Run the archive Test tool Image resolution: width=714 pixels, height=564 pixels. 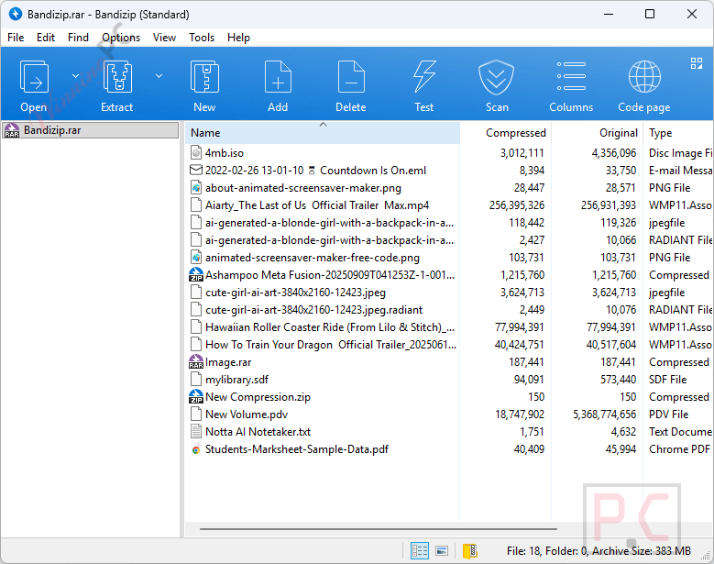[x=424, y=77]
